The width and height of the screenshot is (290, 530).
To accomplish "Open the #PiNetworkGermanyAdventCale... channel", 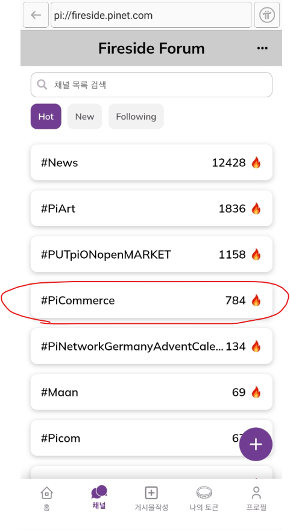I will (x=151, y=346).
